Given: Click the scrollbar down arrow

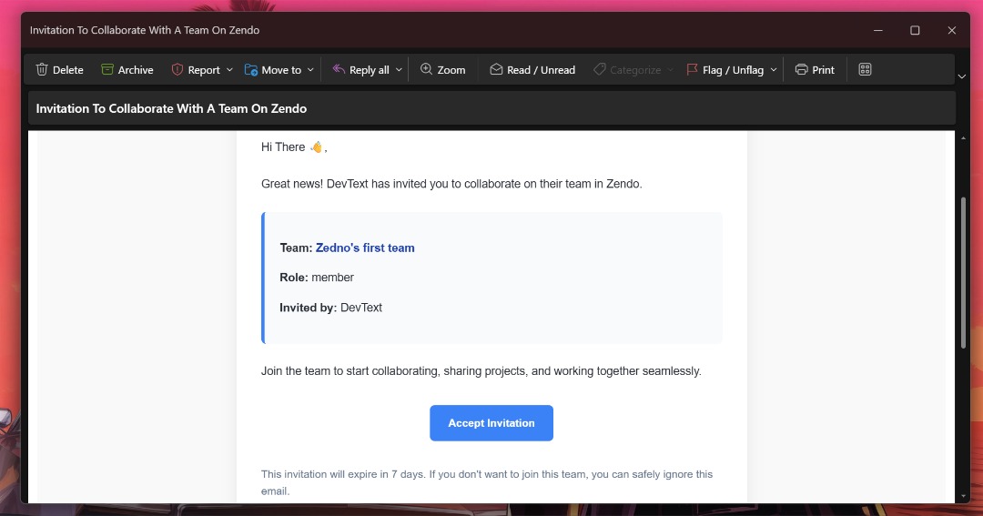Looking at the screenshot, I should pos(964,497).
